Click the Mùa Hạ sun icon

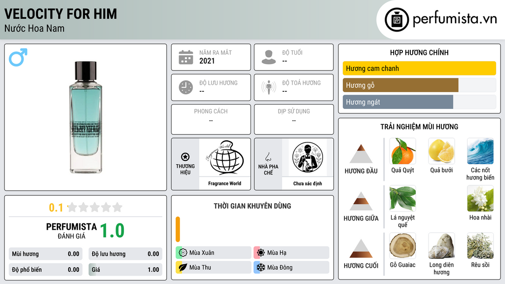(261, 252)
